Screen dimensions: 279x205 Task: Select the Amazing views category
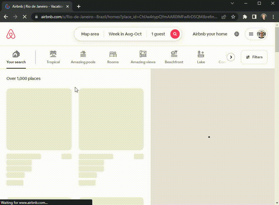(143, 57)
